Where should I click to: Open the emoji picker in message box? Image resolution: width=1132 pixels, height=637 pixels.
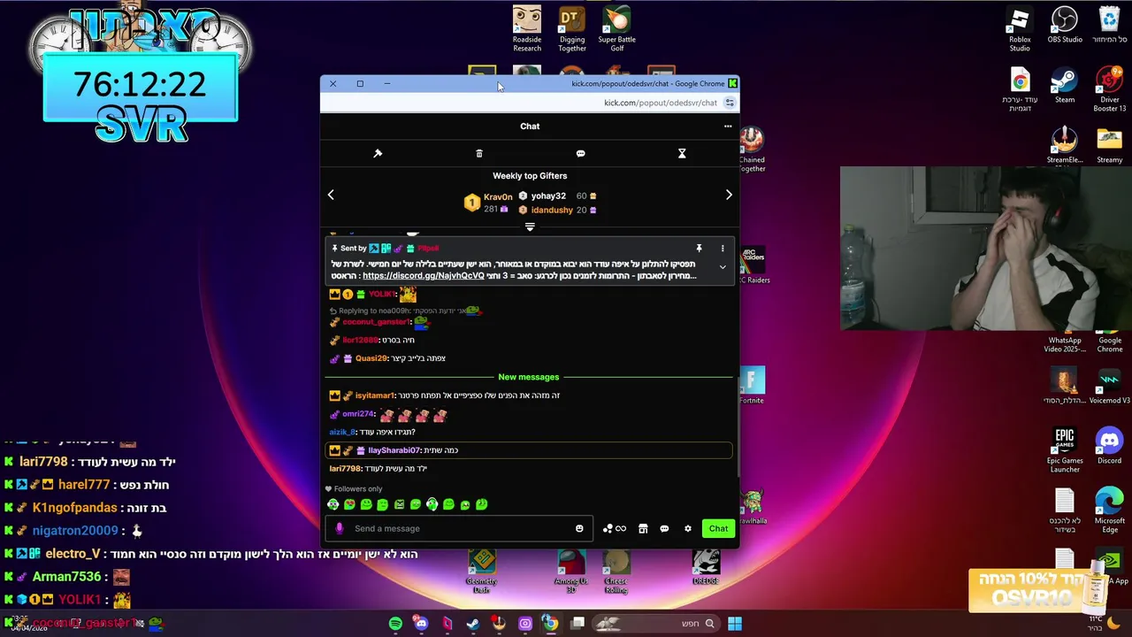(x=579, y=528)
